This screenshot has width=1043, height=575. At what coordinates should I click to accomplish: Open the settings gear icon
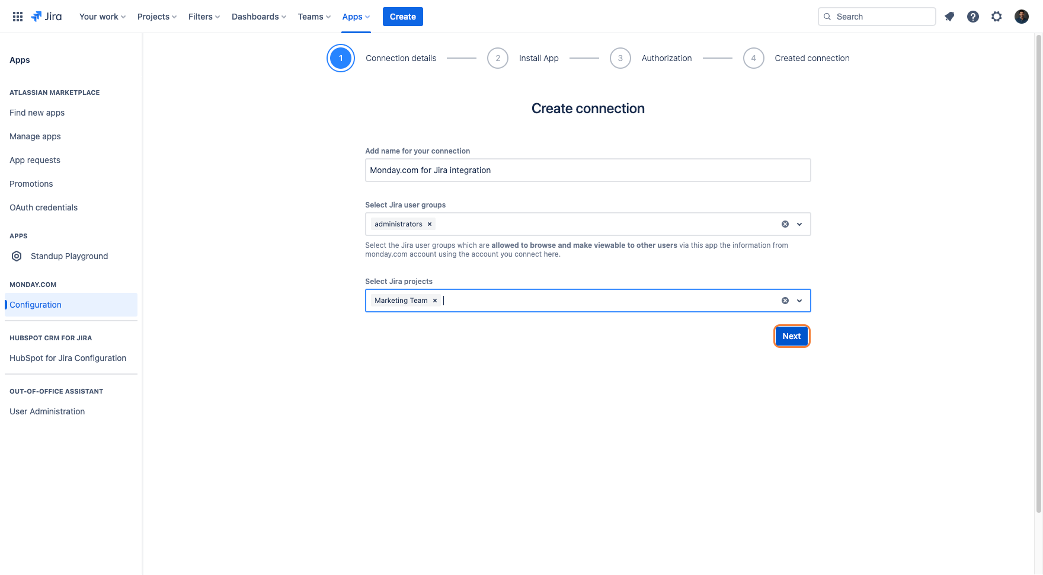997,17
